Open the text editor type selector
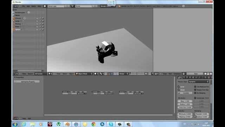225x127 pixels. point(156,74)
